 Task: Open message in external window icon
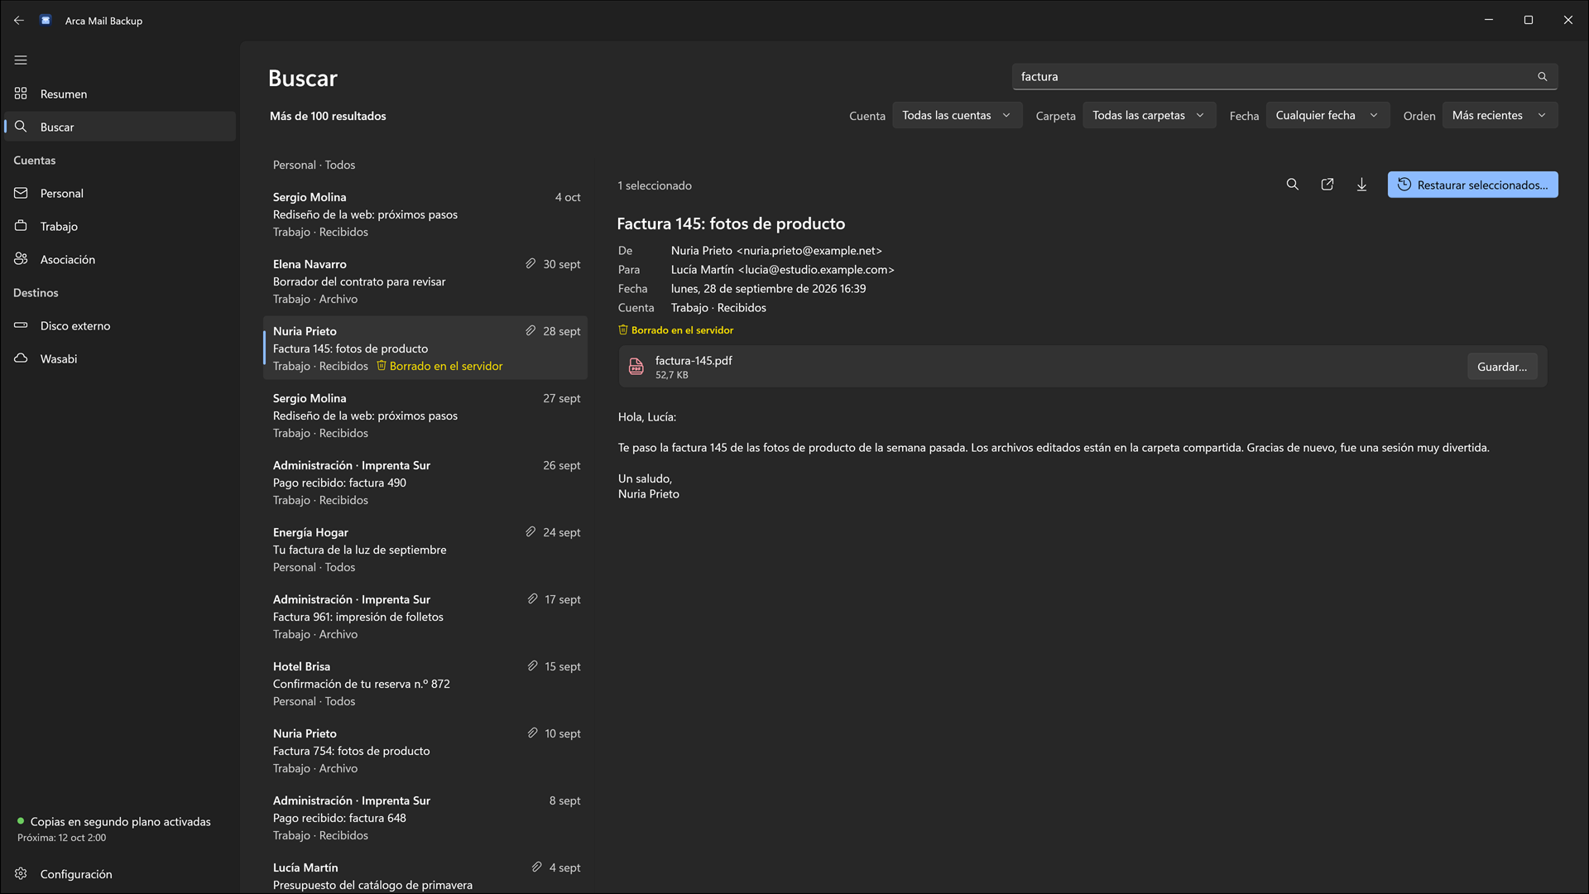point(1327,185)
